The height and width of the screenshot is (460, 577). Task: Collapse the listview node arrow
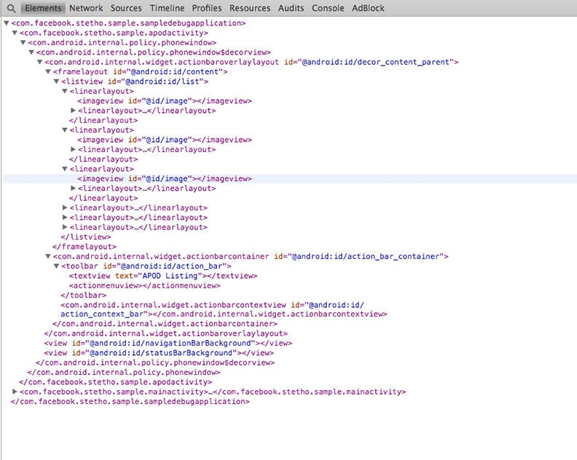56,82
